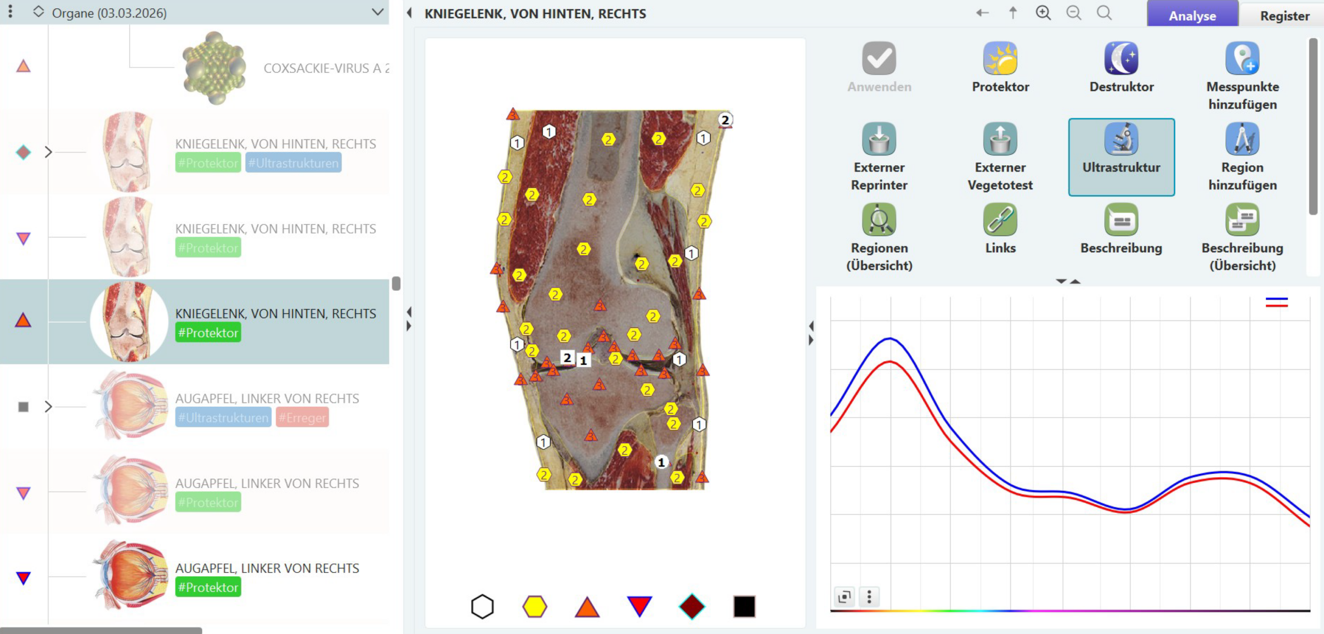Open the Protektor tool

(x=1000, y=59)
